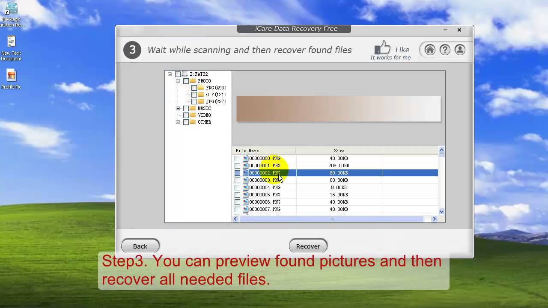Click the 8.00KB size cell
This screenshot has height=308, width=548.
(x=339, y=187)
